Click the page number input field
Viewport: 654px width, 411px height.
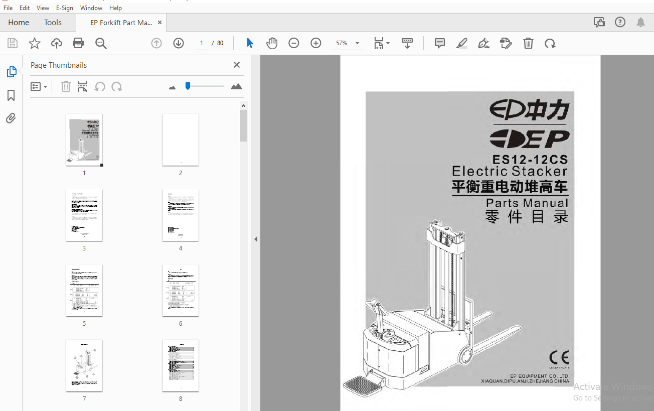[201, 43]
